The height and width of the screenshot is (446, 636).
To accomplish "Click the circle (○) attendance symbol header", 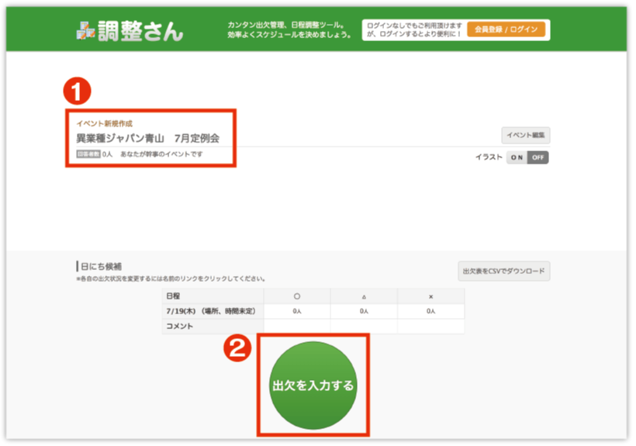I will point(297,296).
